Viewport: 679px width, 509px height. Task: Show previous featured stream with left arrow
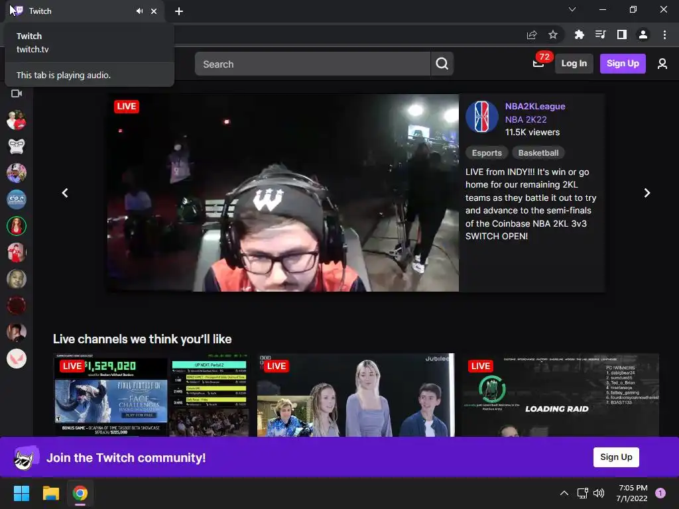[65, 193]
